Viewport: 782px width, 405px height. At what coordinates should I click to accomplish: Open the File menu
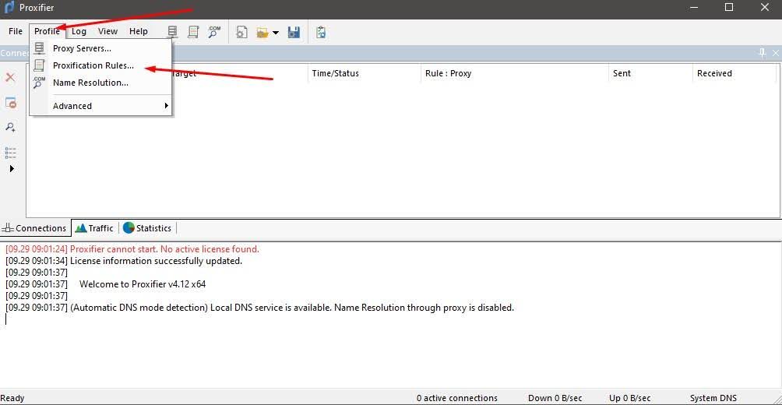click(x=16, y=31)
